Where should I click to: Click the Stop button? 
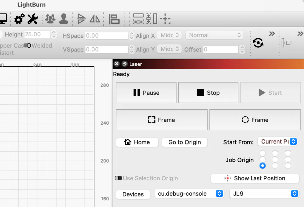point(208,93)
